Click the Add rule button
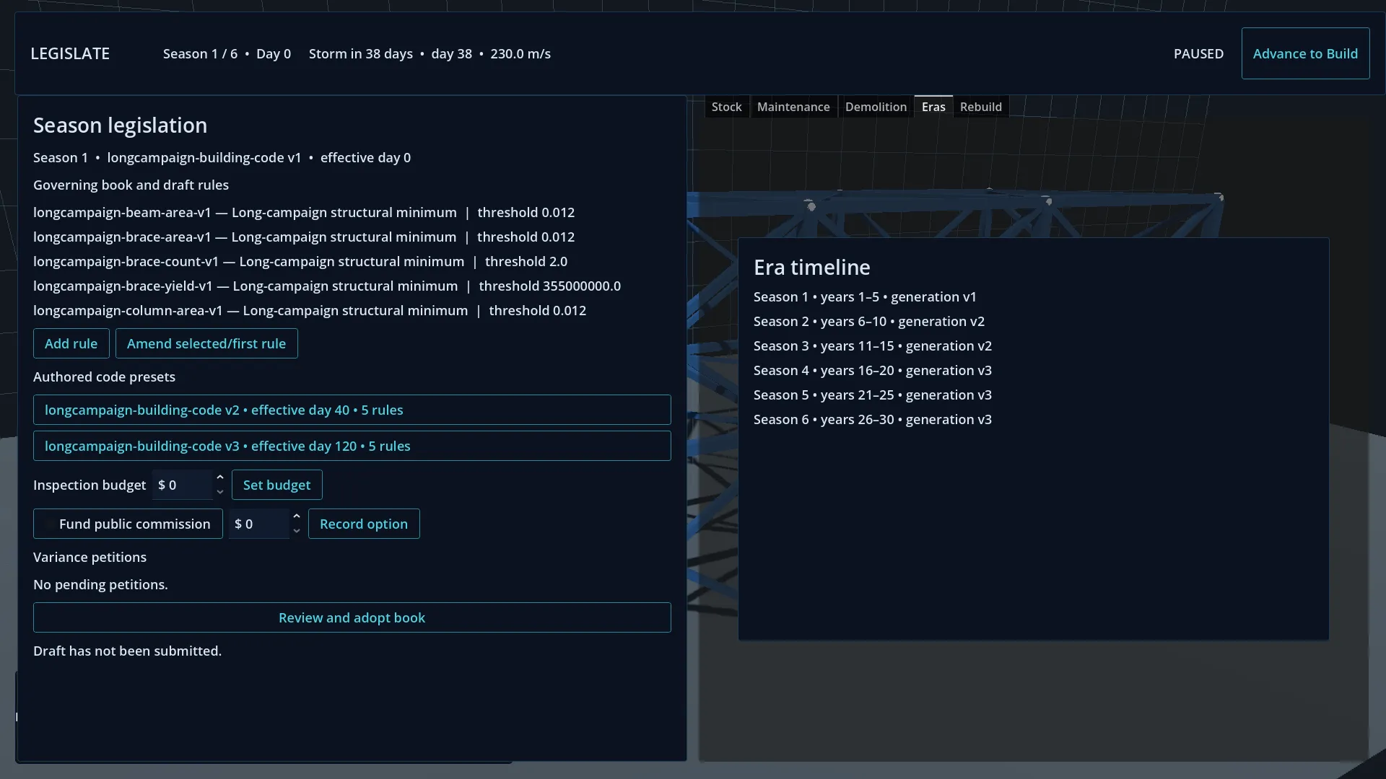Screen dimensions: 1386x779 tap(71, 343)
